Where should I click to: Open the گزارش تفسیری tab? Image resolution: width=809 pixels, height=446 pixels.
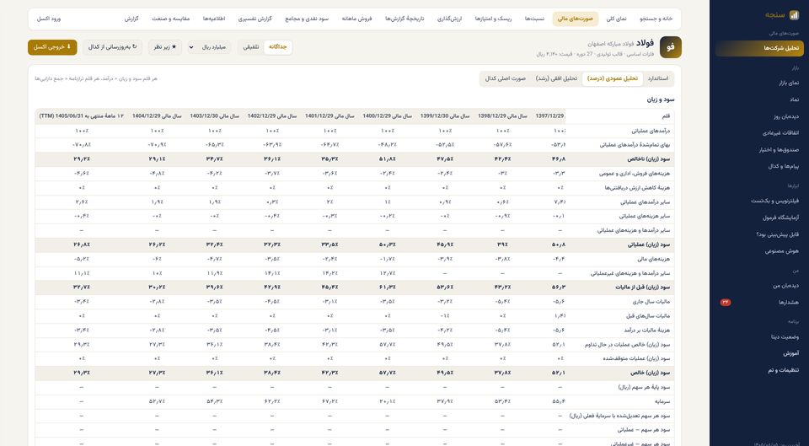(254, 19)
